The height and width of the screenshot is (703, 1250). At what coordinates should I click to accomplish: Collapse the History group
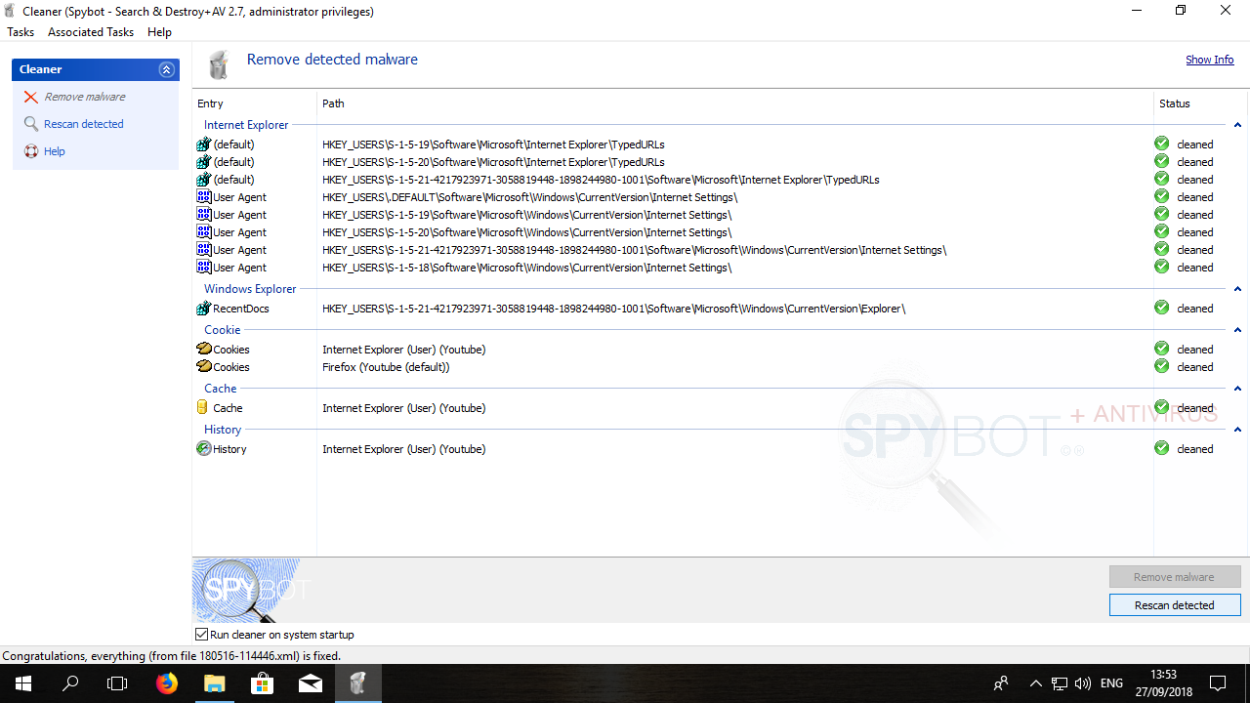coord(1238,430)
